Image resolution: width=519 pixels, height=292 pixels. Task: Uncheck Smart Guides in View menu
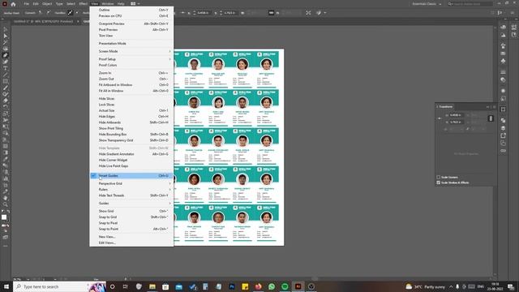[131, 176]
